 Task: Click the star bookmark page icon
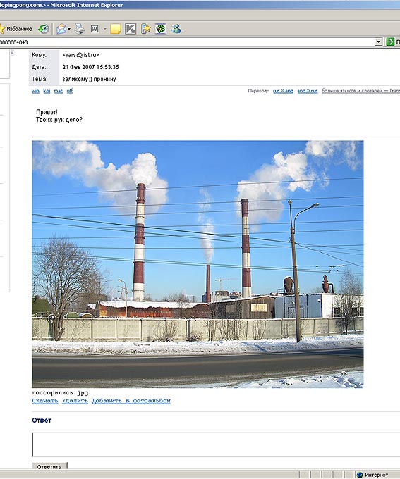[x=146, y=29]
